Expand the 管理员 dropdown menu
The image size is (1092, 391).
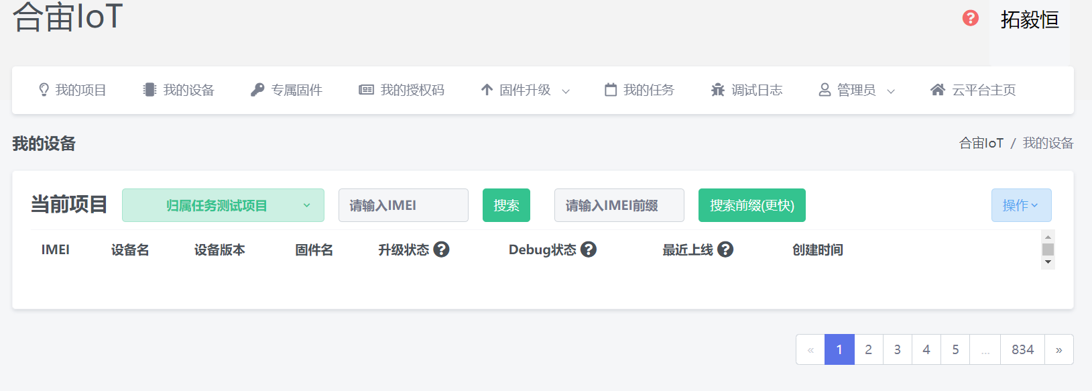coord(857,90)
